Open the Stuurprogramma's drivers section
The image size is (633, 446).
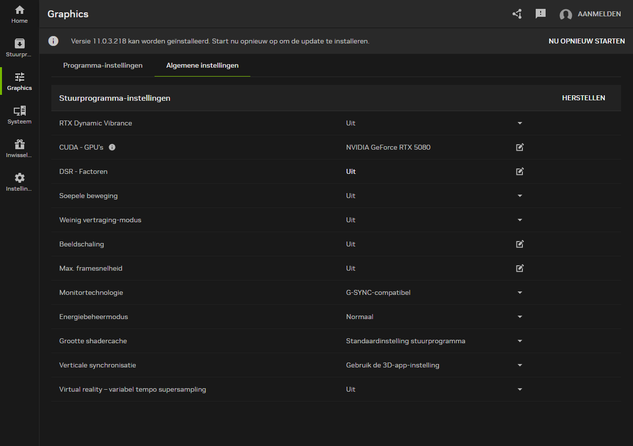(x=20, y=48)
